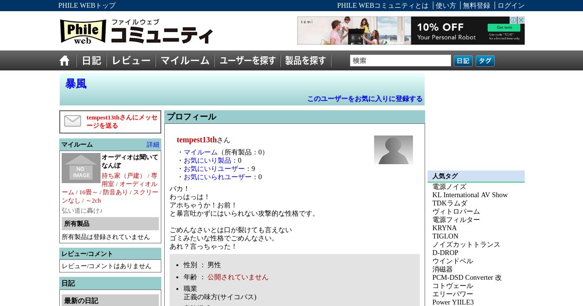Open ユーザーを探す in the navigation bar

coord(248,61)
